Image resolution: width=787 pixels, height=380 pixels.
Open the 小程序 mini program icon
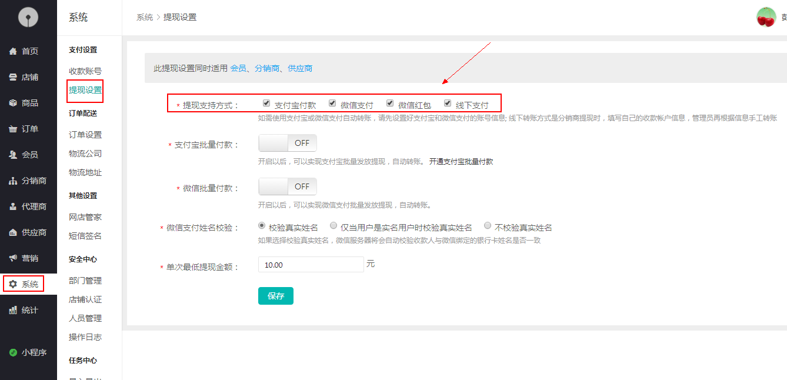[x=13, y=352]
